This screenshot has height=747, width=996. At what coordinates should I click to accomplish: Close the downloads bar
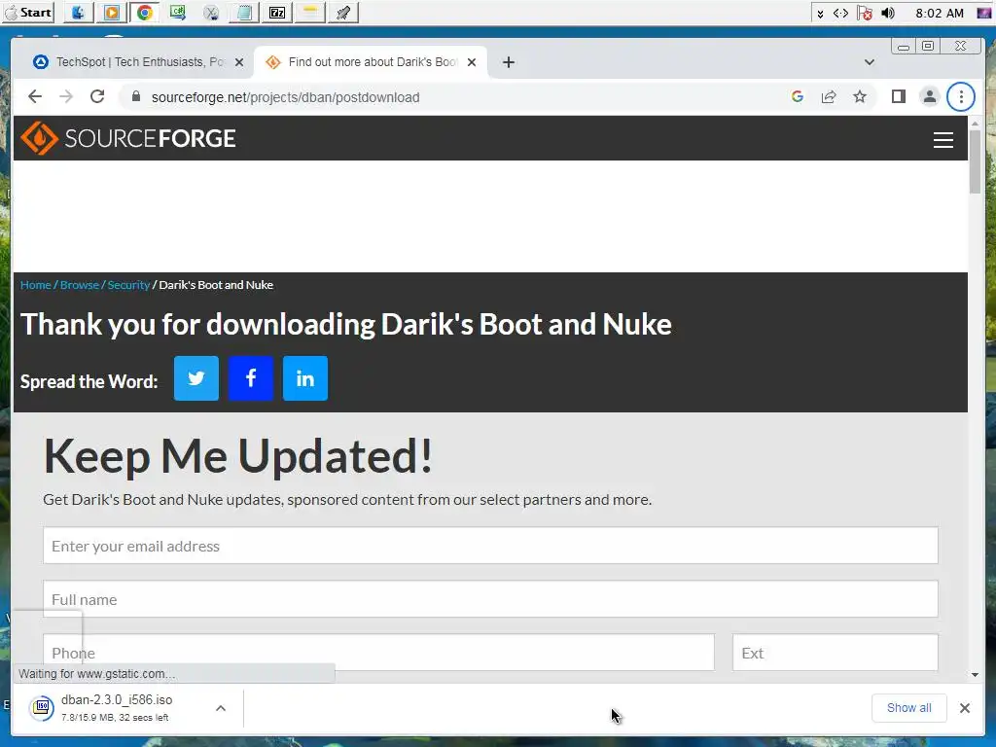coord(964,708)
